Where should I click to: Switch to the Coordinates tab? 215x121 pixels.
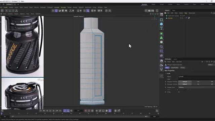coord(175,68)
